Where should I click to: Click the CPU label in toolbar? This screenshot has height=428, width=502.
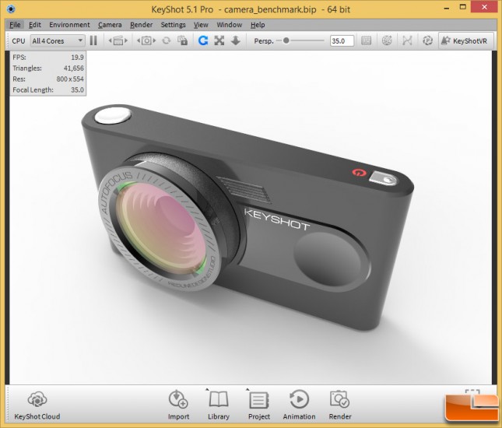click(18, 41)
